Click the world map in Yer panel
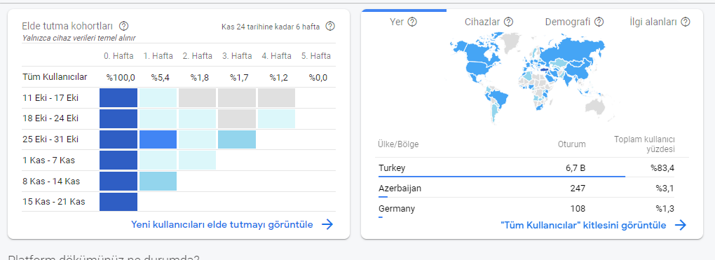Image resolution: width=715 pixels, height=260 pixels. [528, 76]
